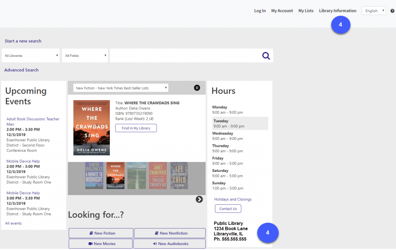Open the Advanced Search link
This screenshot has width=396, height=250.
[x=22, y=70]
